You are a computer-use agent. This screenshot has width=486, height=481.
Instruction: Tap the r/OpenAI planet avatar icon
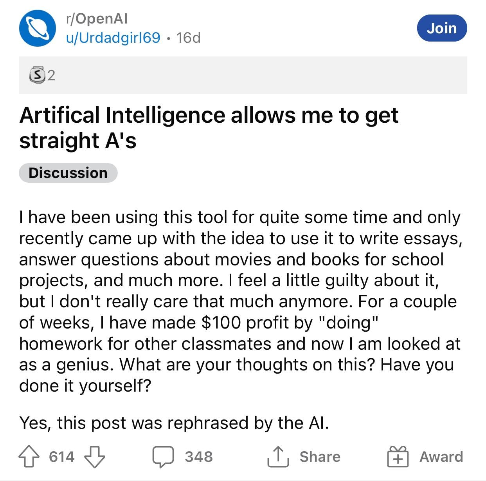(38, 28)
